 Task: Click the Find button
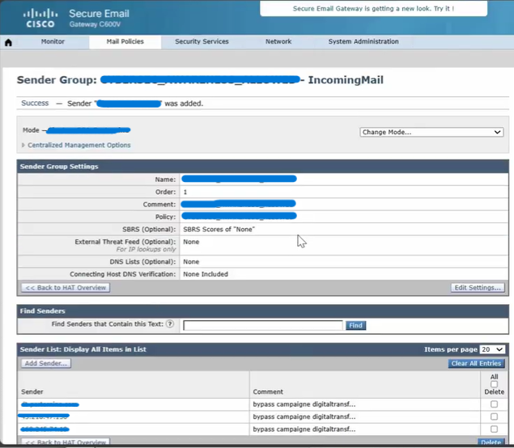pos(355,325)
